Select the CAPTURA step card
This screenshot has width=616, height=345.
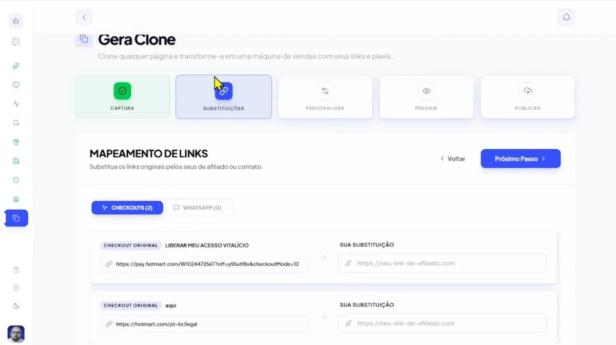tap(122, 96)
